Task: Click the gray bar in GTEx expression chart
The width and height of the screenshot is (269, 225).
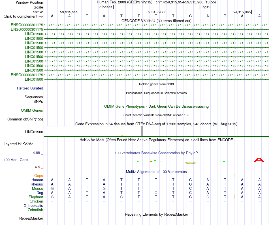Action: coord(142,131)
